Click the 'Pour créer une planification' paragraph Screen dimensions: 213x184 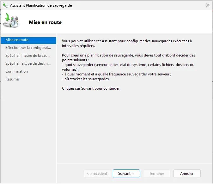(128, 57)
